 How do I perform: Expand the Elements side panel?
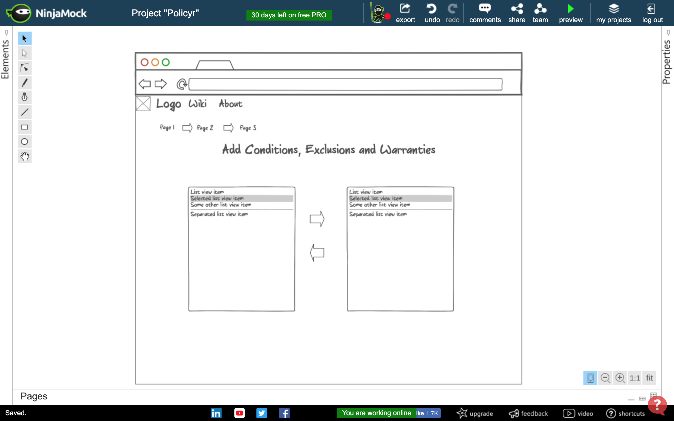coord(6,59)
